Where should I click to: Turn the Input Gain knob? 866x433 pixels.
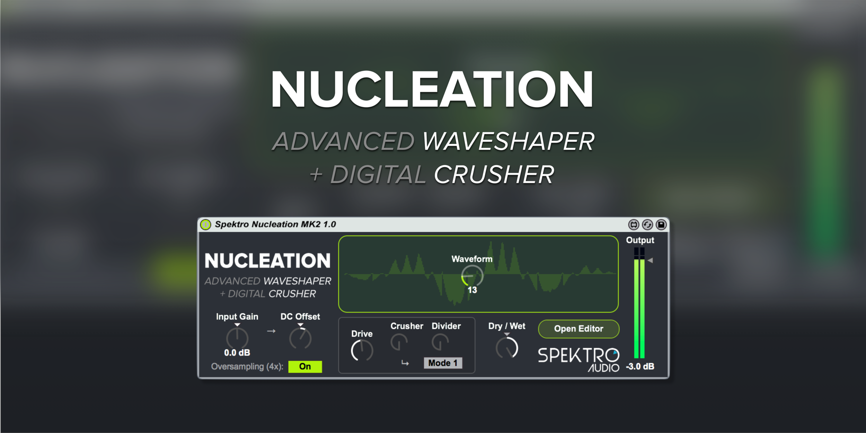pyautogui.click(x=237, y=338)
